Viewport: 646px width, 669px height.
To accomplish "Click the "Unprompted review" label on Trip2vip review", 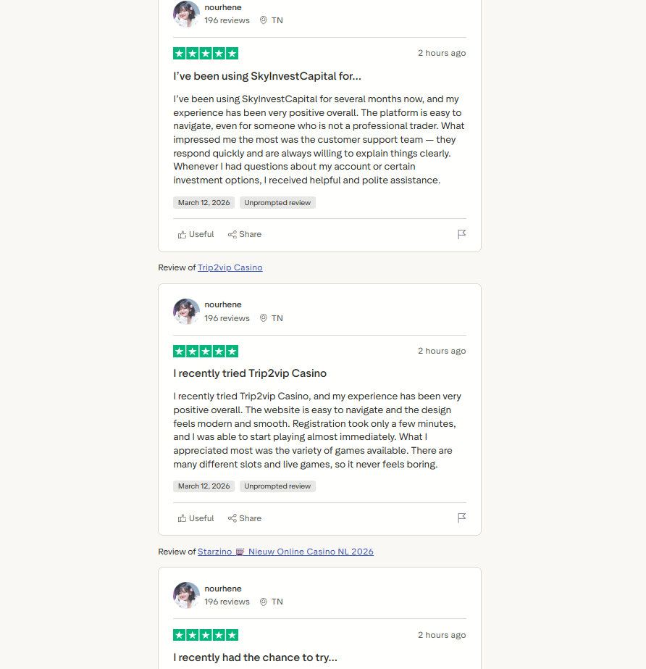I will tap(277, 486).
